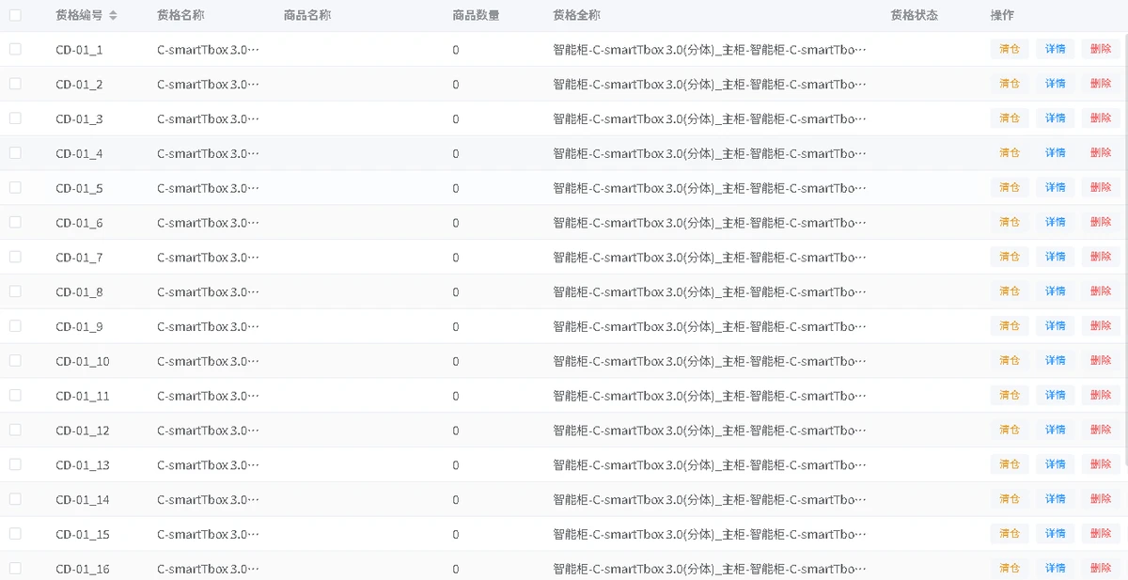Click the 货格名称 column header
Viewport: 1128px width, 580px height.
[x=180, y=15]
